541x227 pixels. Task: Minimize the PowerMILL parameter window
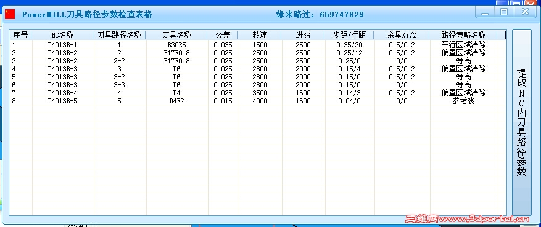tap(485, 13)
